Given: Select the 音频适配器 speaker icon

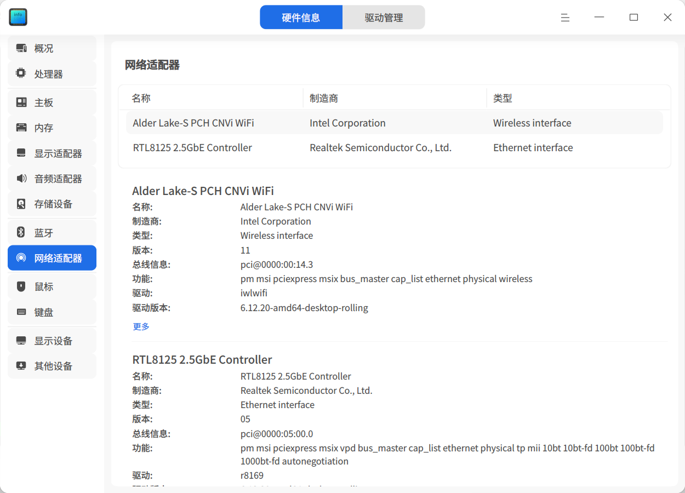Looking at the screenshot, I should (x=21, y=179).
